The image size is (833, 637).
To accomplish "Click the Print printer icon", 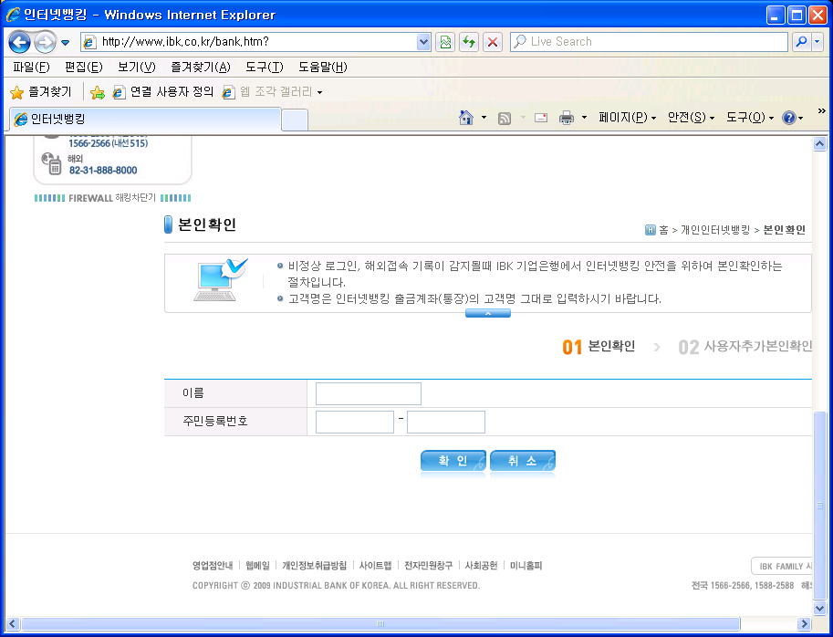I will tap(567, 118).
